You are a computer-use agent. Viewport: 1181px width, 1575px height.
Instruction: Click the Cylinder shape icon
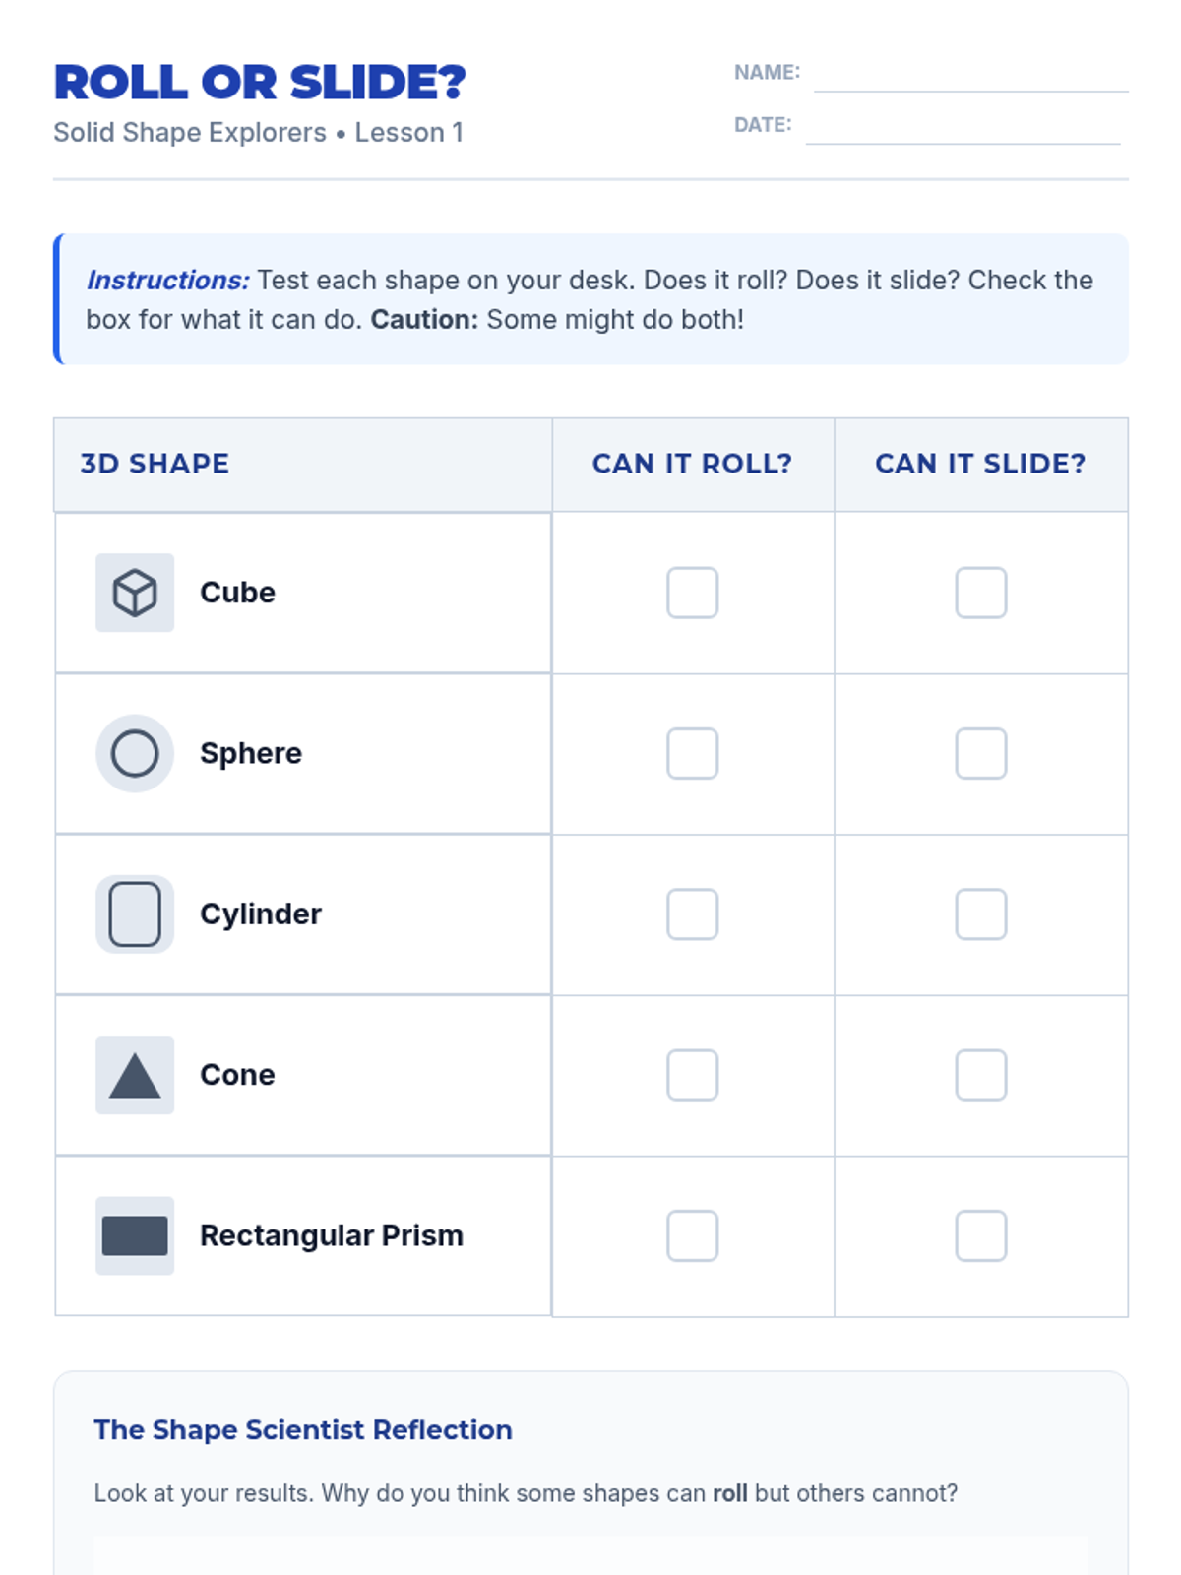[x=135, y=914]
